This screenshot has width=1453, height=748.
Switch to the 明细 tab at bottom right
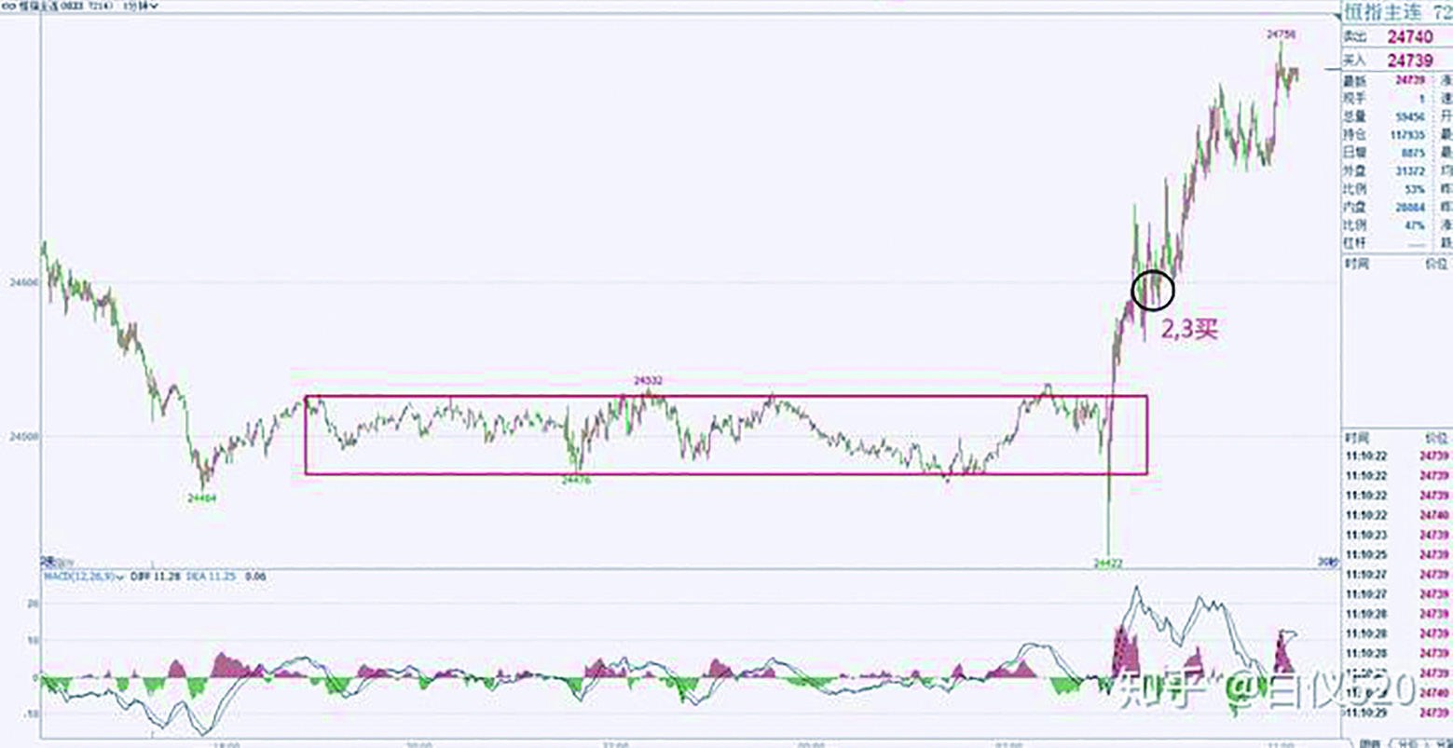pos(1368,742)
